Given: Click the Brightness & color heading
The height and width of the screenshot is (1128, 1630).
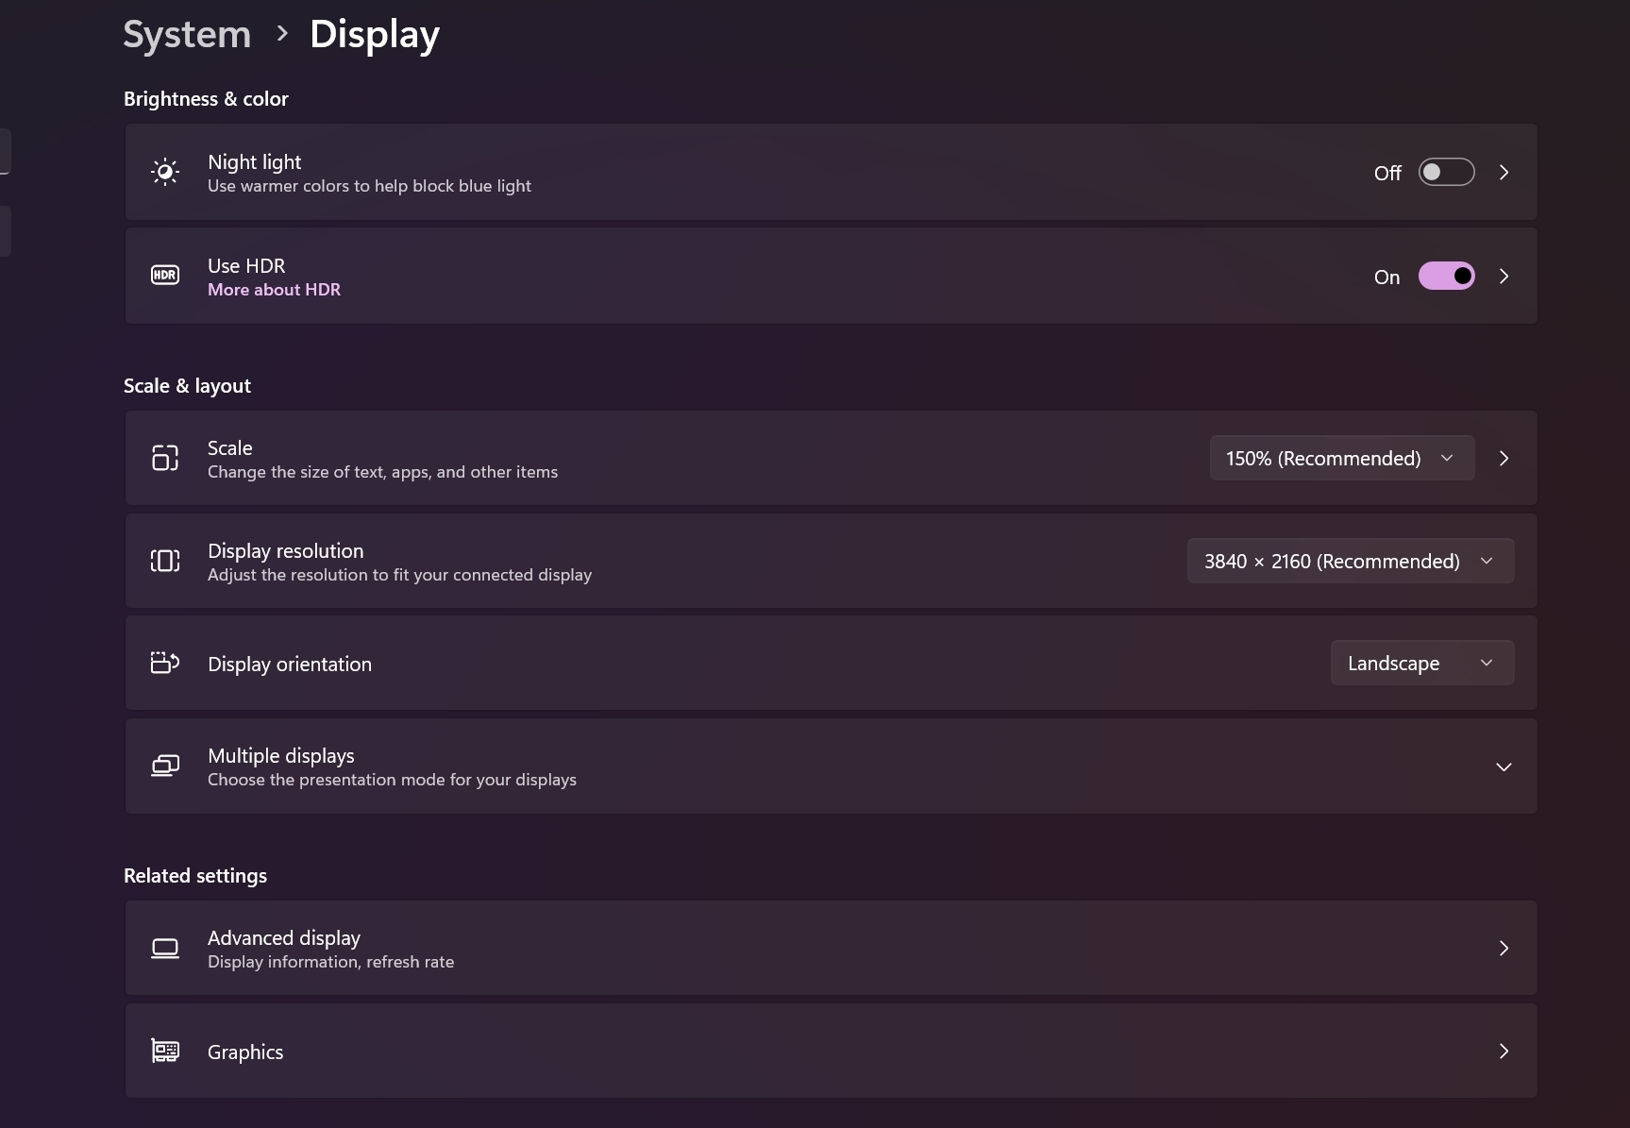Looking at the screenshot, I should [x=206, y=99].
